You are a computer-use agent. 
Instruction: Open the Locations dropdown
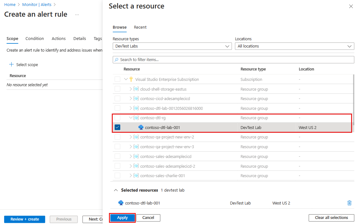pyautogui.click(x=294, y=46)
